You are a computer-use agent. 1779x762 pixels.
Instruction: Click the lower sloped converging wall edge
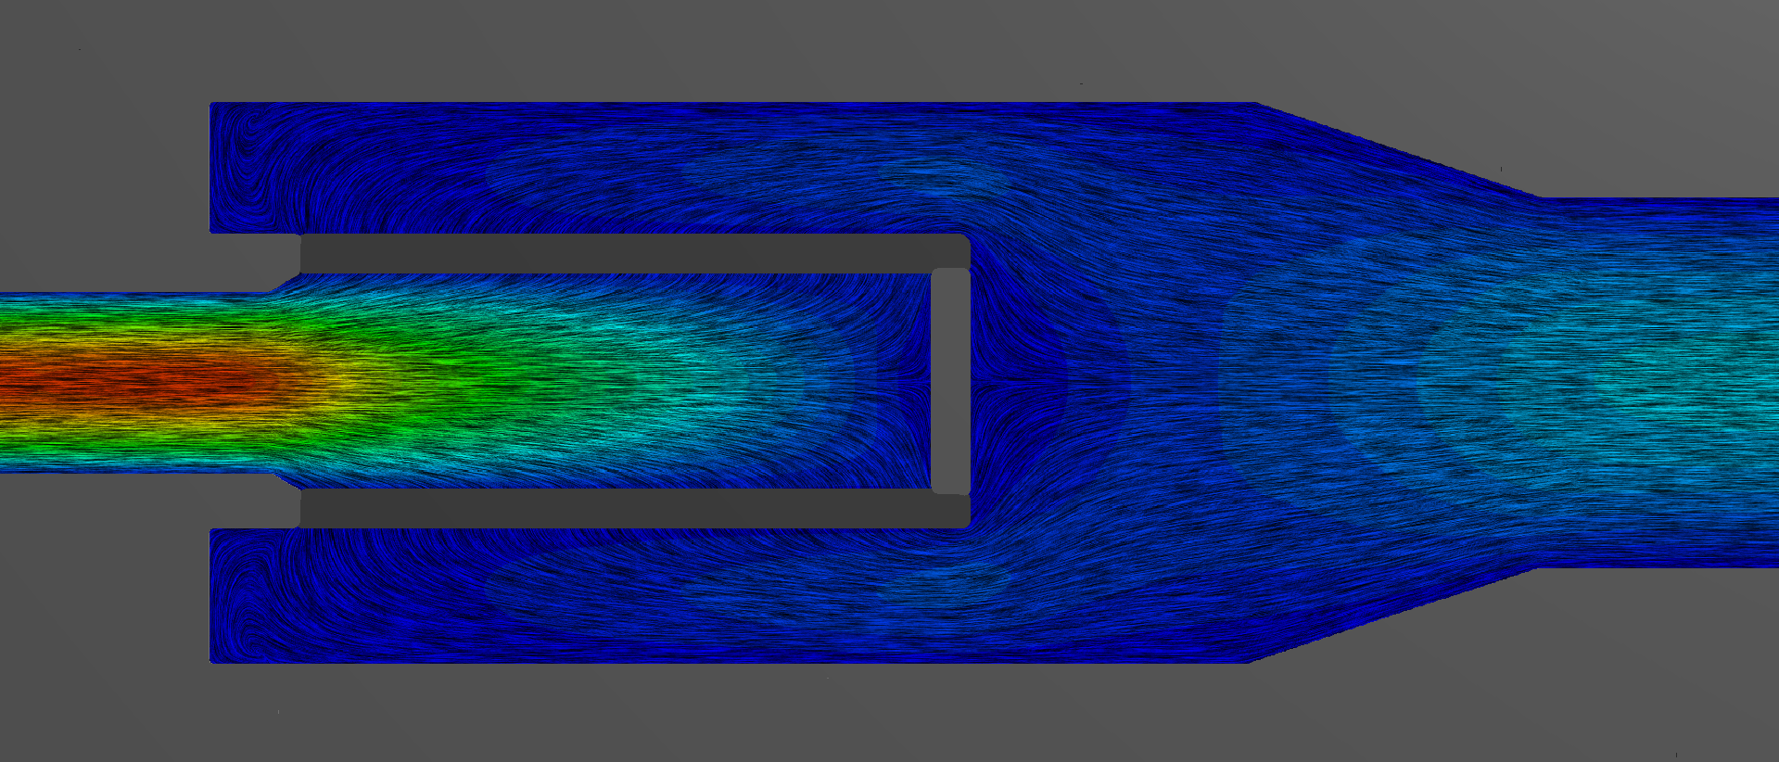(x=1391, y=615)
